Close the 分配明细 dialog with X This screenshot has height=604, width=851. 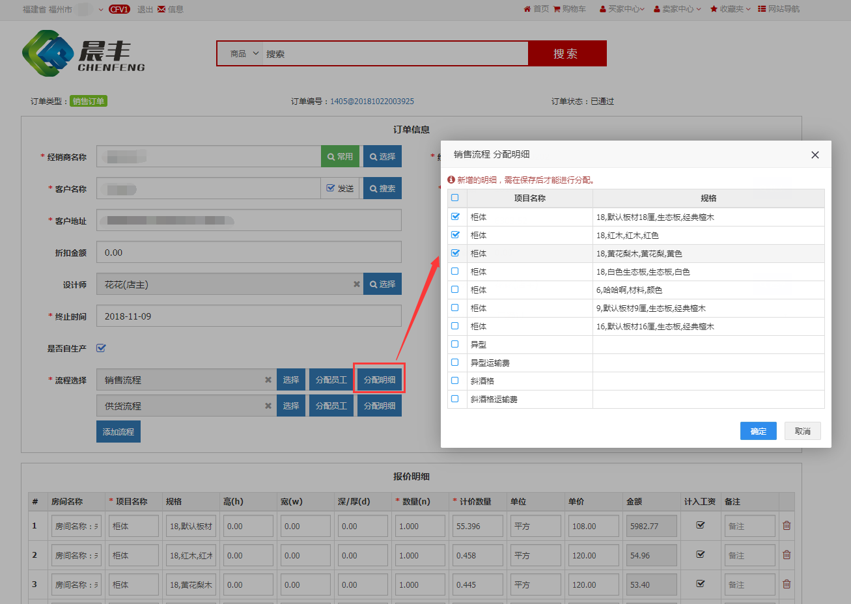815,155
